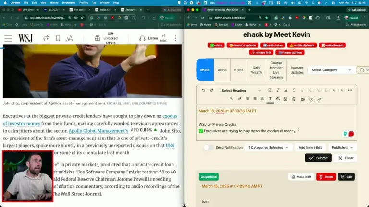This screenshot has height=207, width=369.
Task: Expand the 1 Categories Selected dropdown
Action: click(269, 148)
